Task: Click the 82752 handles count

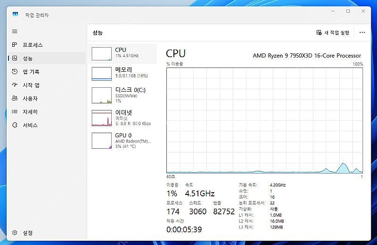Action: click(x=224, y=211)
